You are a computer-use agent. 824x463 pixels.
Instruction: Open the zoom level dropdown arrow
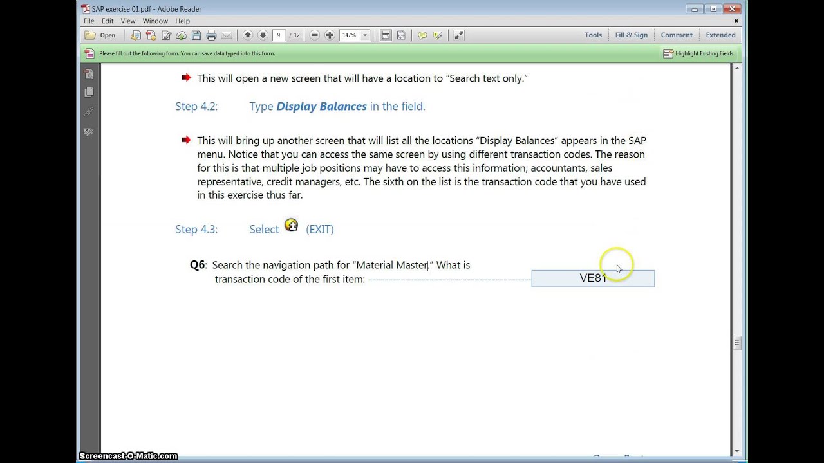click(x=365, y=35)
